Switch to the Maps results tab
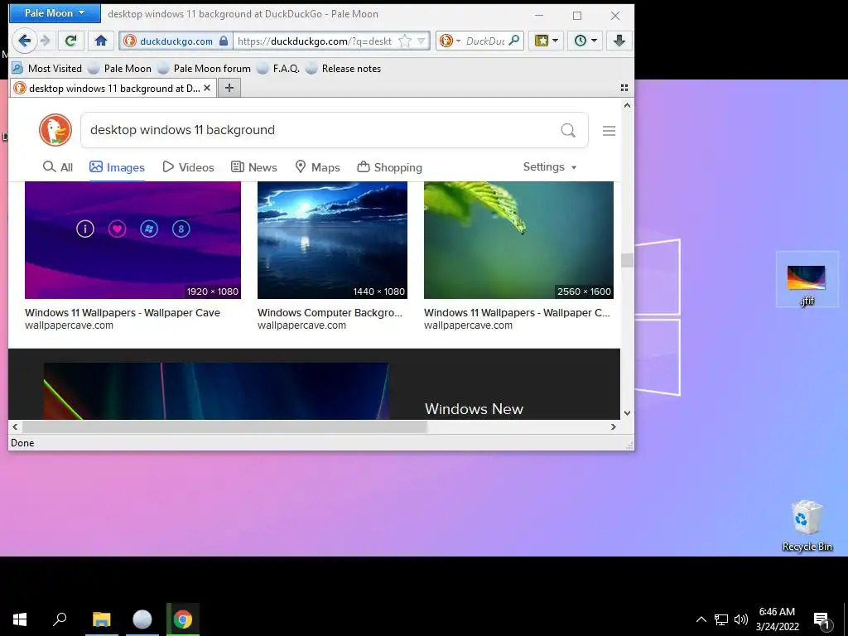848x636 pixels. click(317, 167)
